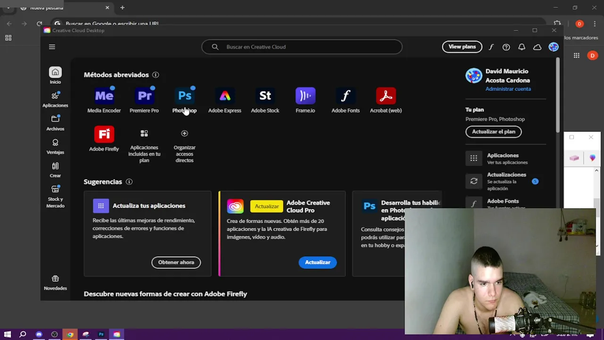Reload the page in Chrome

point(39,24)
